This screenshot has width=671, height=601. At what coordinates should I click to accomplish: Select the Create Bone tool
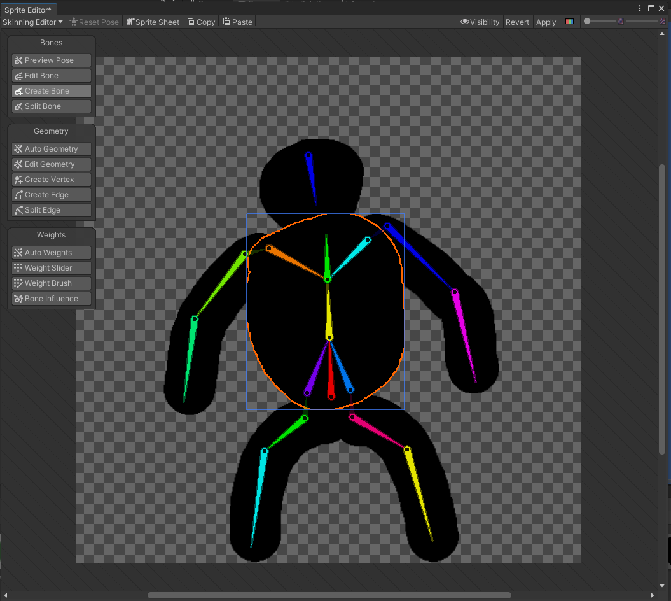(x=51, y=90)
